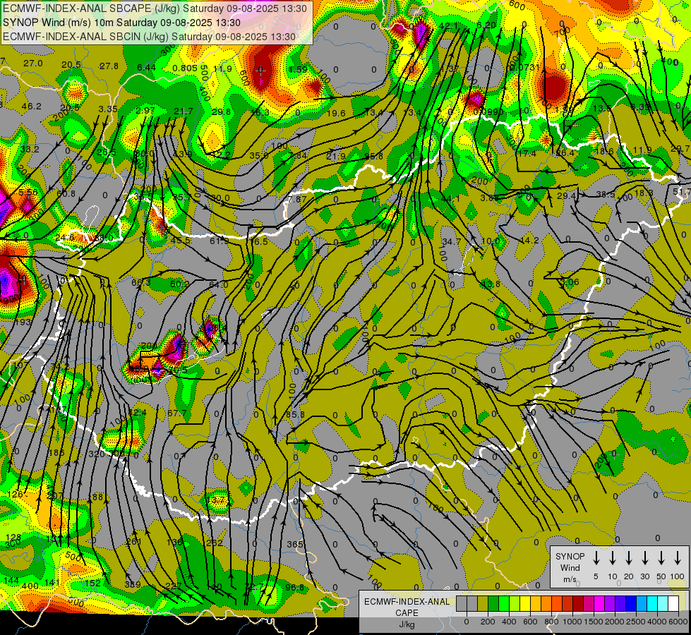The image size is (691, 635).
Task: Click the 100 m/s wind arrow in legend
Action: pos(678,558)
